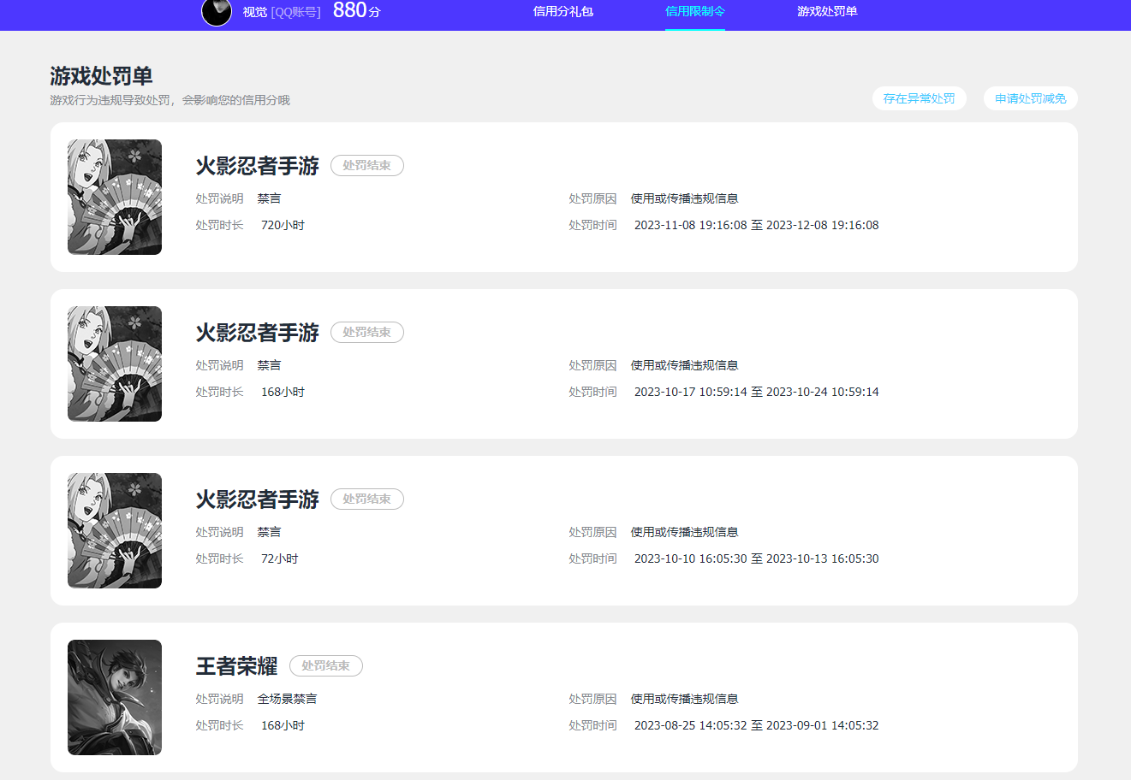Expand the third penalty record card

click(565, 530)
